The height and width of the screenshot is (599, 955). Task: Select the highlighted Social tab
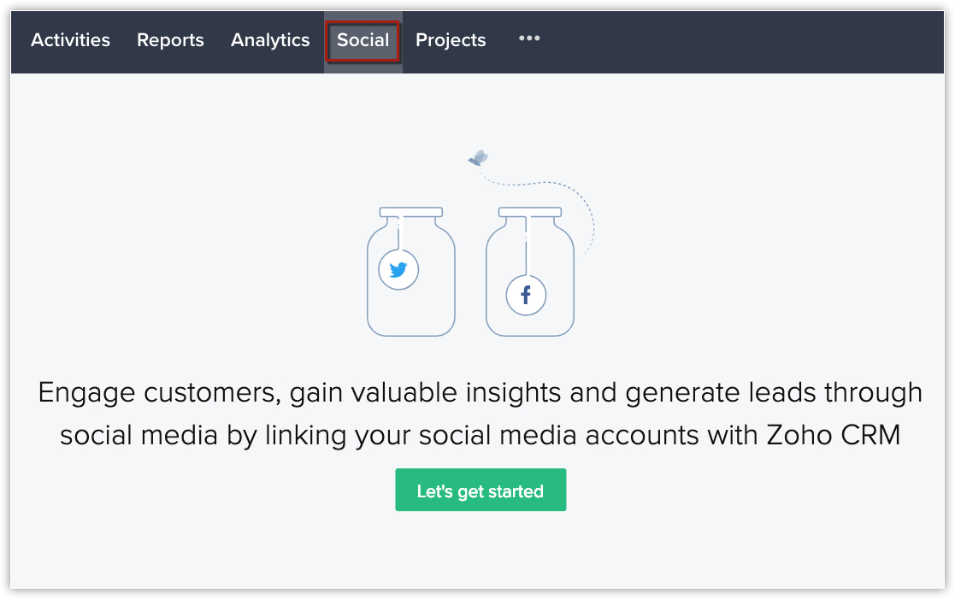click(363, 40)
